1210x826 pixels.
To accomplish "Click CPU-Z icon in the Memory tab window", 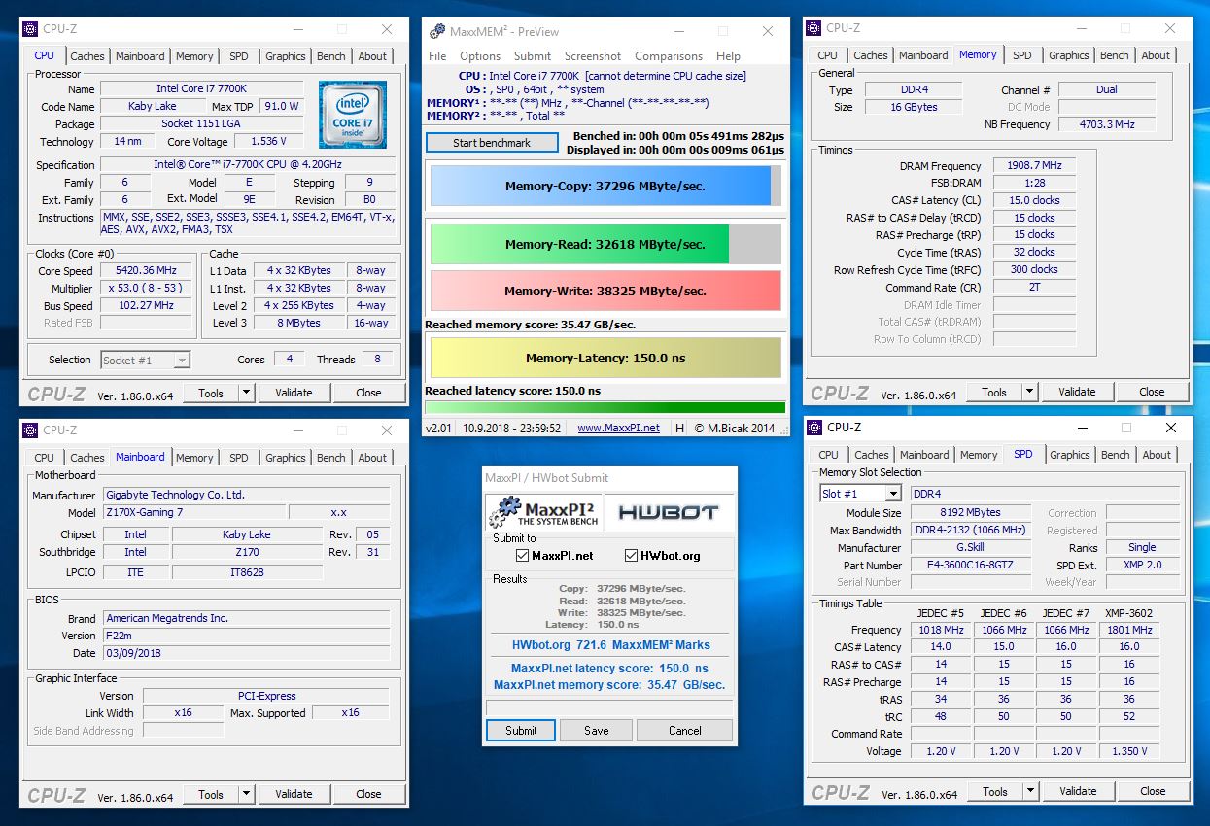I will [x=813, y=28].
